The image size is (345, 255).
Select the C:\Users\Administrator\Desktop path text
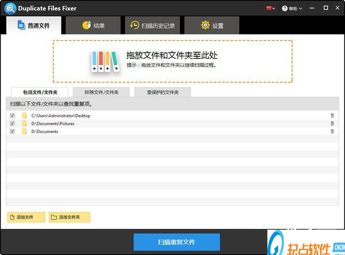point(61,116)
